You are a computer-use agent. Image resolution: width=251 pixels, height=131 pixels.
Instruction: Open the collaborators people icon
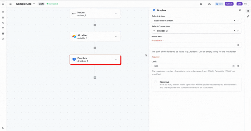pyautogui.click(x=209, y=4)
